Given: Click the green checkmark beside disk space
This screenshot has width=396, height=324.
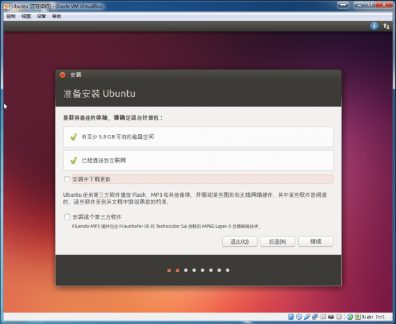Looking at the screenshot, I should tap(74, 137).
